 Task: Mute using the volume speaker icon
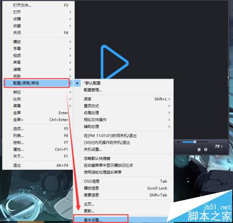point(178,142)
